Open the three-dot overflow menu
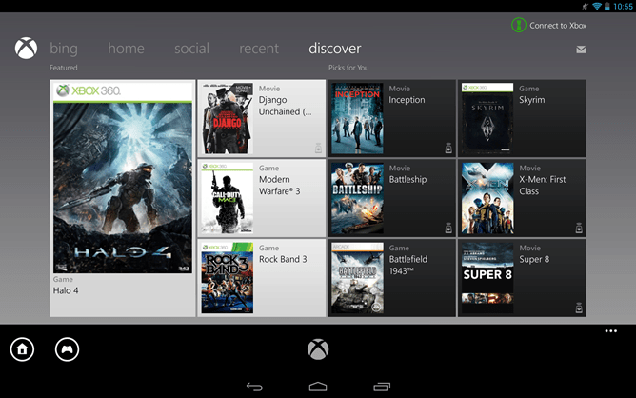The image size is (636, 398). coord(611,331)
